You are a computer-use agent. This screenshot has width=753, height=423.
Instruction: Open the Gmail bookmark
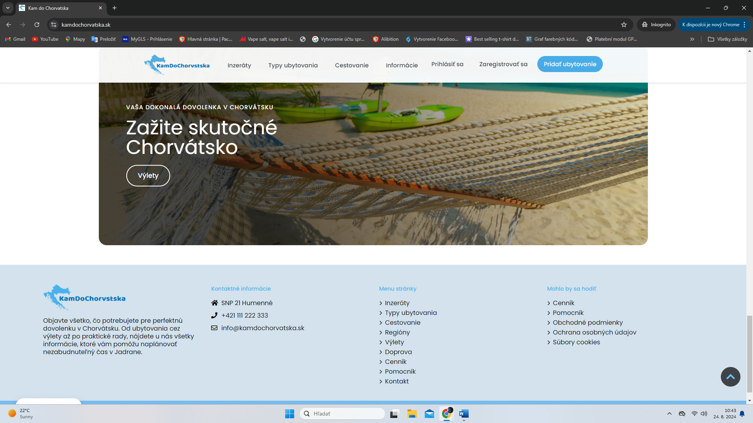(x=15, y=39)
